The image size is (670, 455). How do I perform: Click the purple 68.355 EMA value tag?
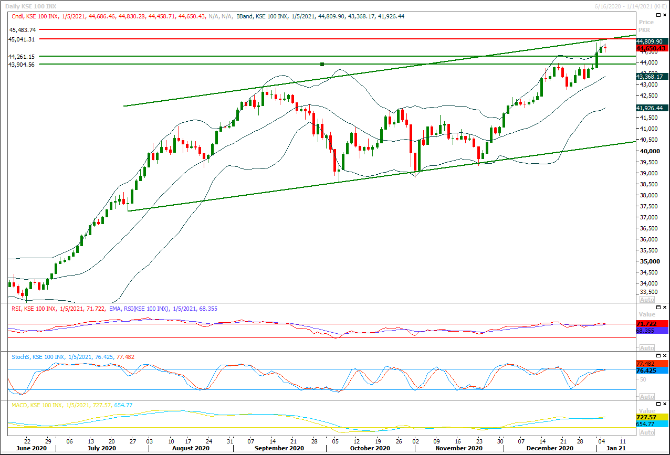point(652,331)
